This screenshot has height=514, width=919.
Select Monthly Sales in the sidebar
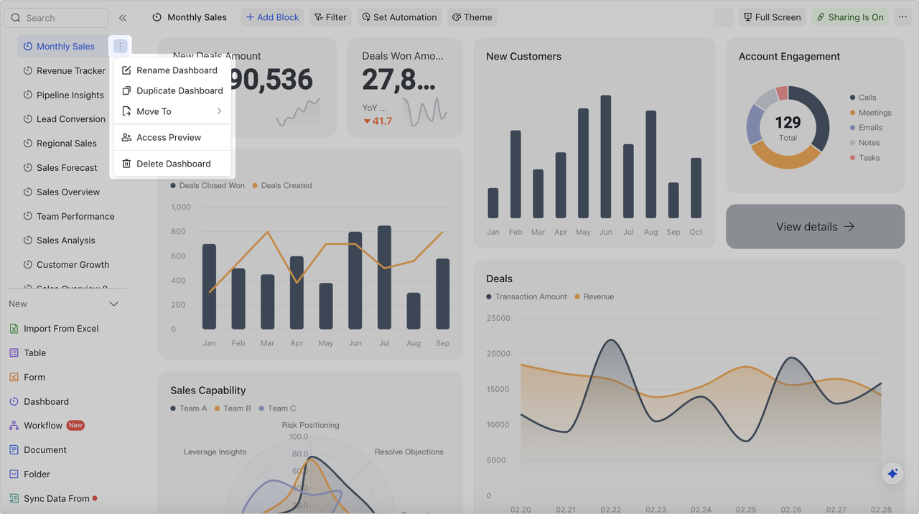pyautogui.click(x=65, y=47)
